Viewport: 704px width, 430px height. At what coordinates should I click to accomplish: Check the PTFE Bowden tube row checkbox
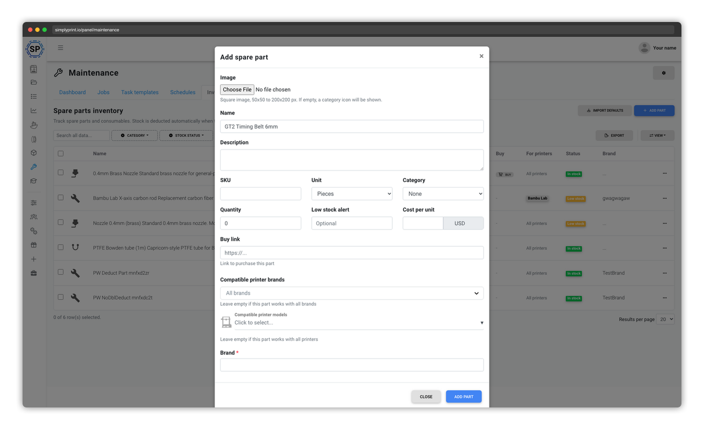coord(61,247)
